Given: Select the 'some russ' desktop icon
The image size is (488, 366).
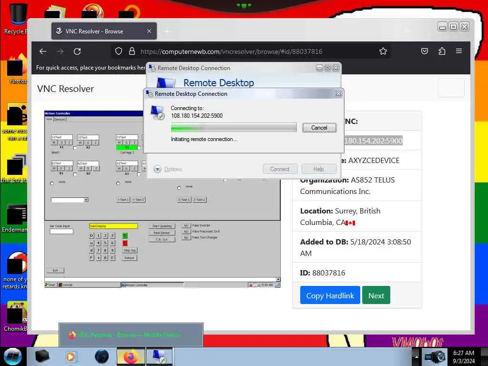Looking at the screenshot, I should (x=15, y=122).
